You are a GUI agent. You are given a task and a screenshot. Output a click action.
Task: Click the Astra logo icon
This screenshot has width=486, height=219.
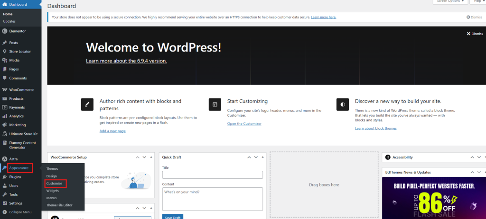pyautogui.click(x=4, y=159)
